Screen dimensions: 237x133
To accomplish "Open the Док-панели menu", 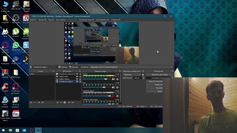I will coord(61,20).
